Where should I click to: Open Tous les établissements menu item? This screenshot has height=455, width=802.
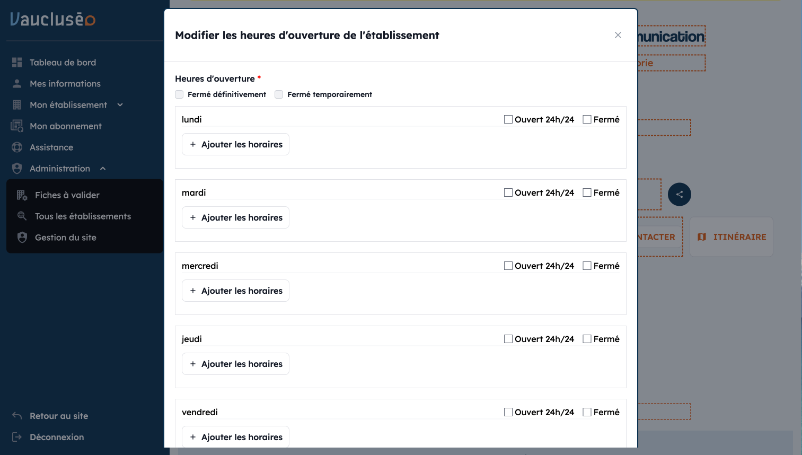[x=83, y=216]
